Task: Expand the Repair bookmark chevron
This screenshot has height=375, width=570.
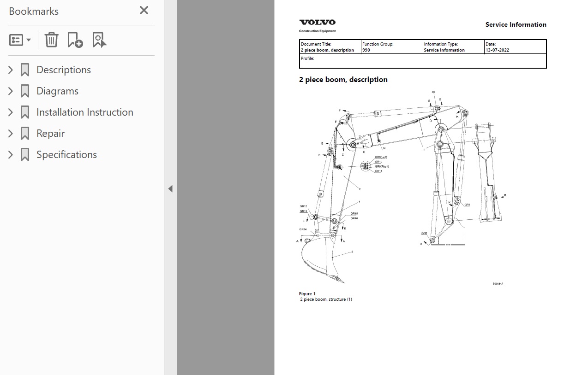Action: tap(11, 134)
